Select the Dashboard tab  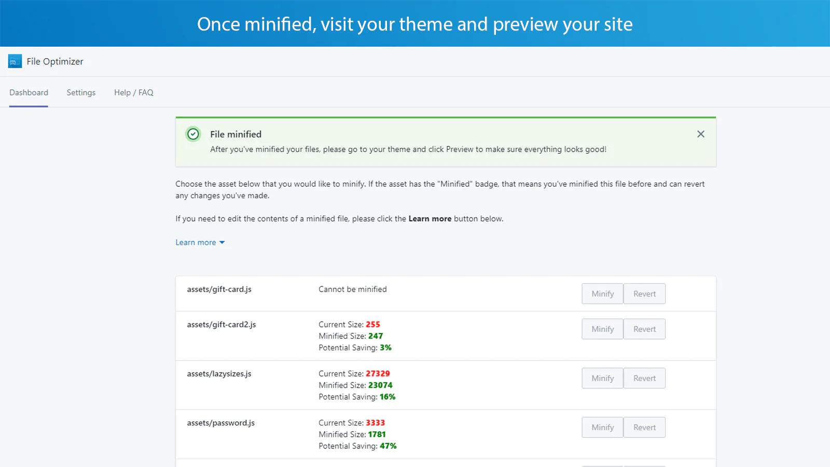coord(29,92)
